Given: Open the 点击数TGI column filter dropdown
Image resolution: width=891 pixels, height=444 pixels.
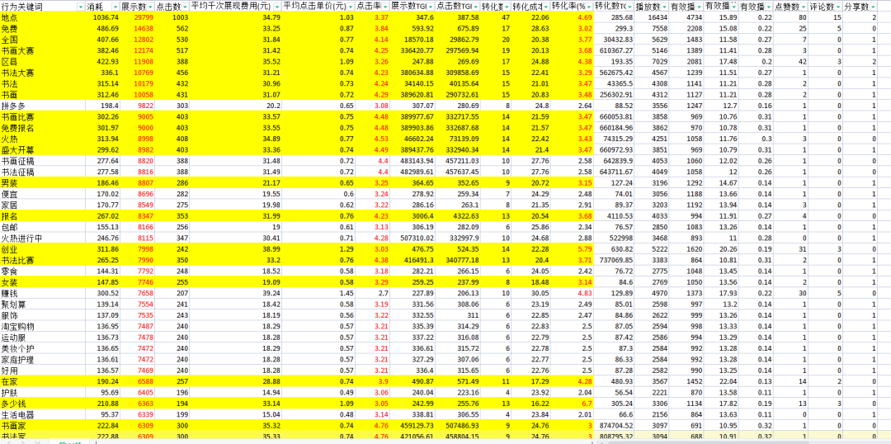Looking at the screenshot, I should (475, 7).
